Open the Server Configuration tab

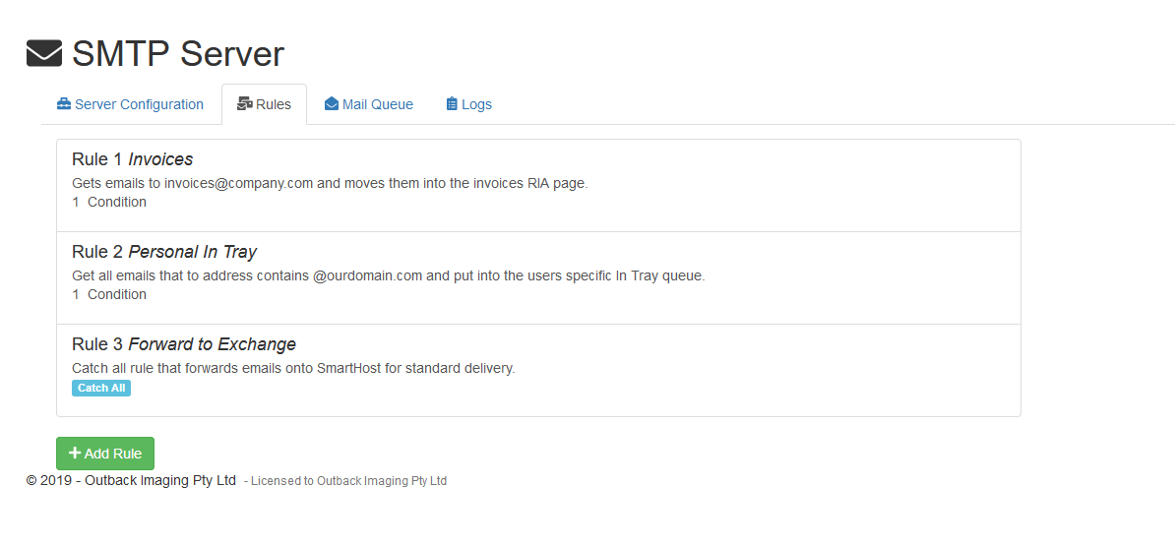click(x=139, y=104)
